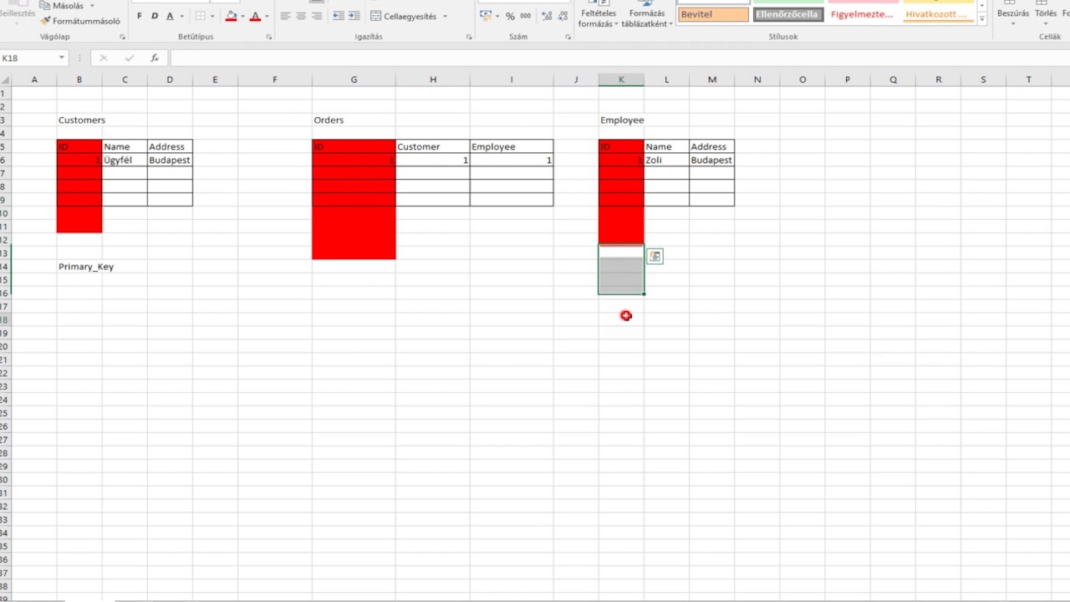The image size is (1070, 602).
Task: Activate the Formátummásoló format painter
Action: tap(79, 21)
